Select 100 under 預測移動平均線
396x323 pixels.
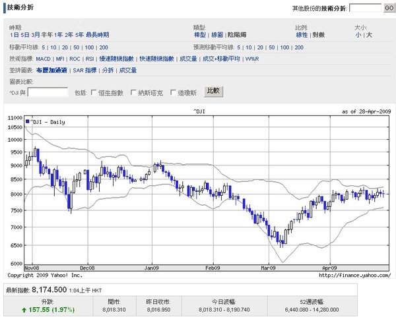(x=284, y=47)
